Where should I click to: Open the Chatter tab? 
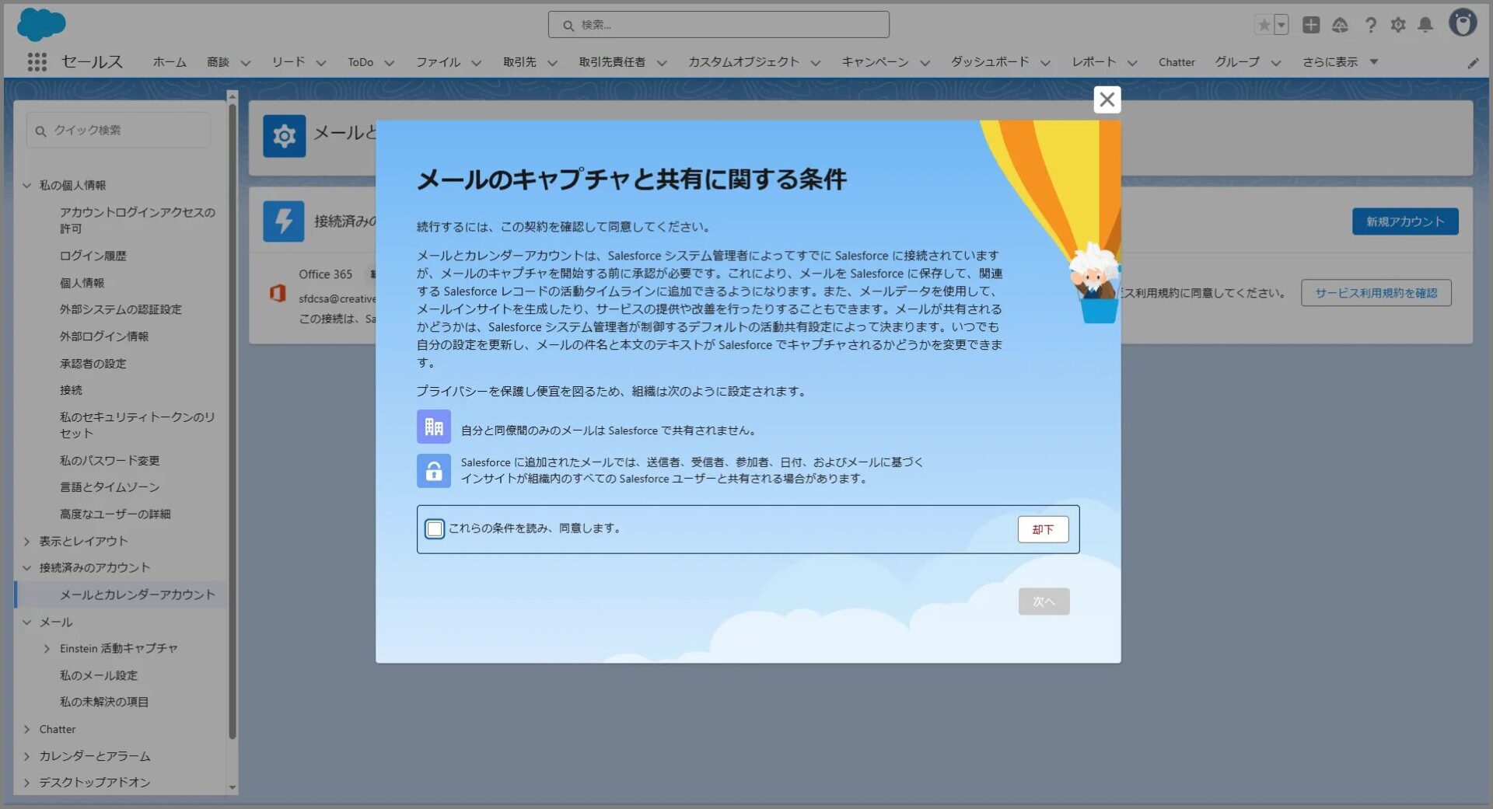pyautogui.click(x=1177, y=62)
